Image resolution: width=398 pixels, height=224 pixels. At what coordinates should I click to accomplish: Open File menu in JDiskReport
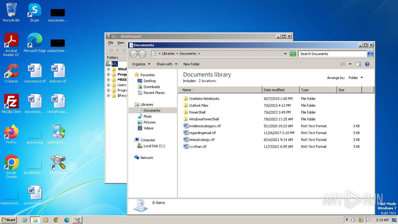[x=111, y=43]
